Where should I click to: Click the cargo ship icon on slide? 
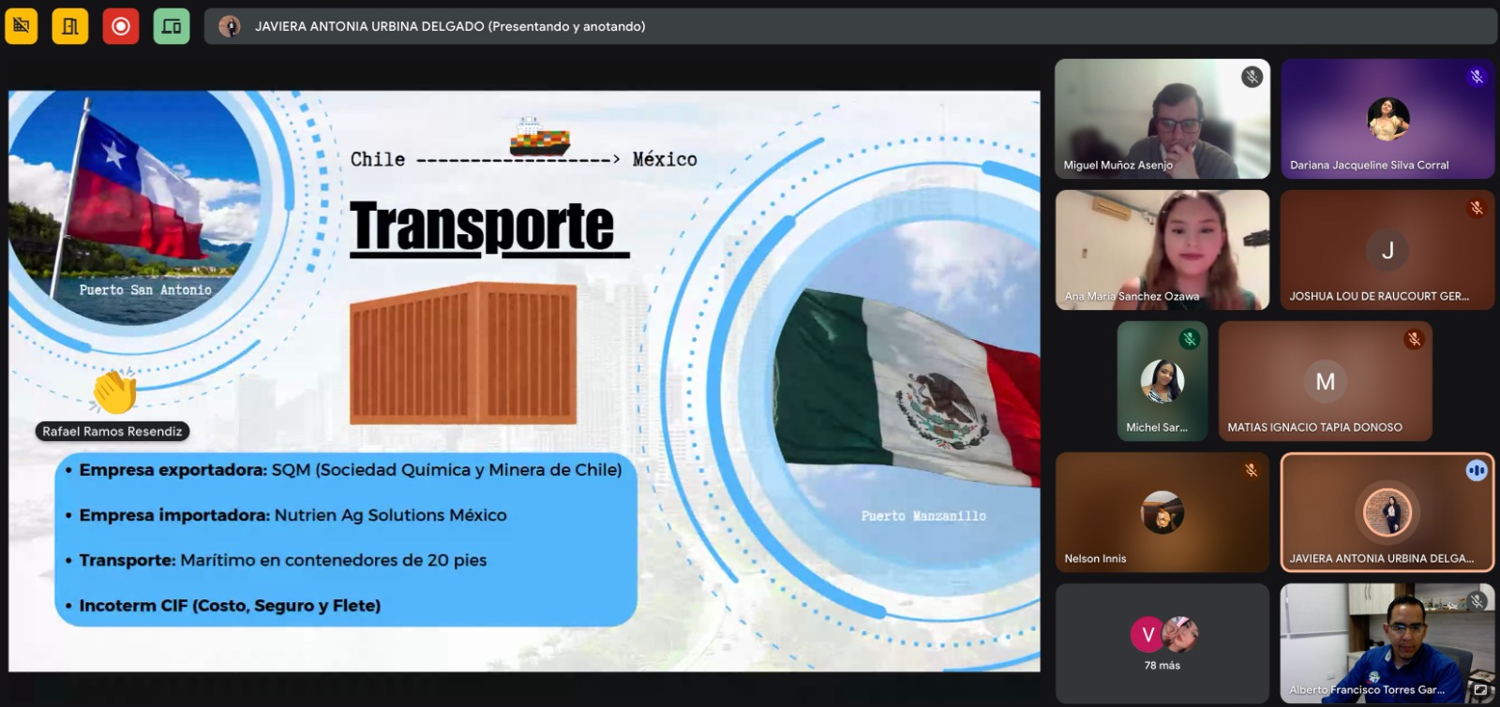tap(540, 138)
